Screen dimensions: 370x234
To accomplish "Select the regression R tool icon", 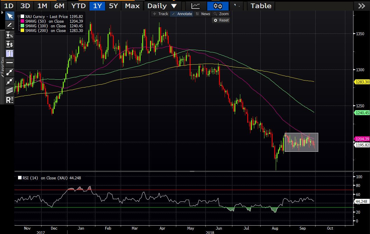I will click(10, 100).
